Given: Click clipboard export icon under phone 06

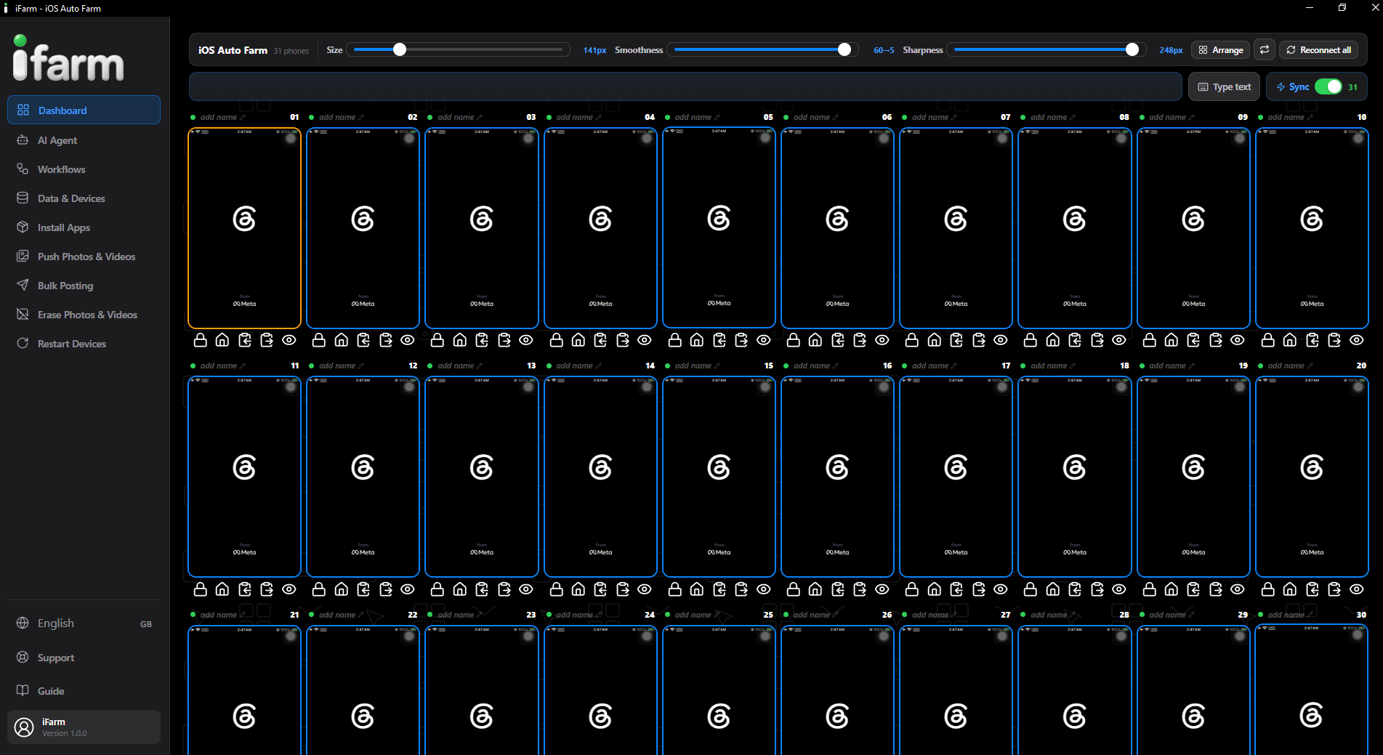Looking at the screenshot, I should pyautogui.click(x=860, y=340).
